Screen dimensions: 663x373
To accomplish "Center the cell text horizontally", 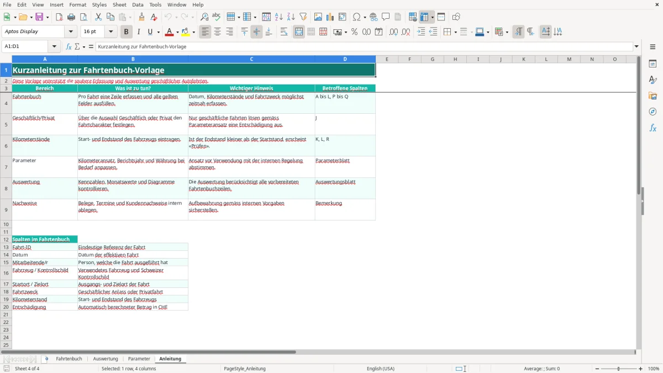I will click(217, 32).
